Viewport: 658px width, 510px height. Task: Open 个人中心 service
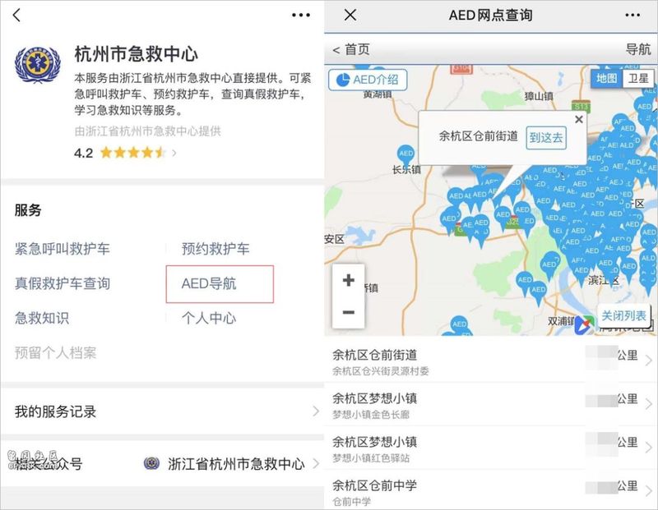pos(209,318)
